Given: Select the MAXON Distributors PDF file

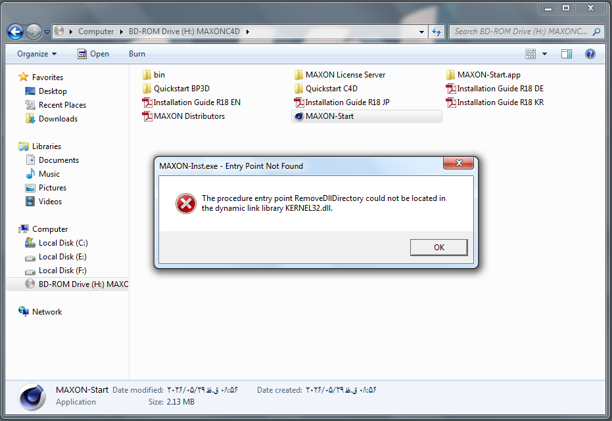Looking at the screenshot, I should (184, 116).
